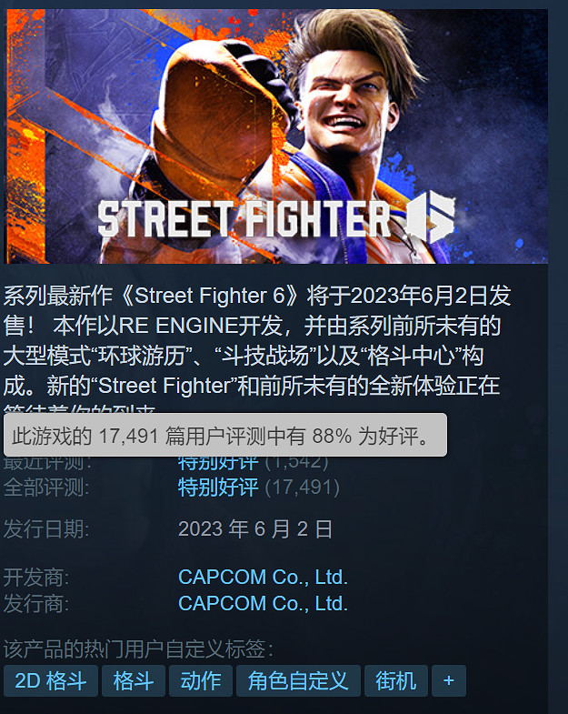Screen dimensions: 568x714
Task: Click 特别好评 beside 全部评测
Action: [218, 488]
